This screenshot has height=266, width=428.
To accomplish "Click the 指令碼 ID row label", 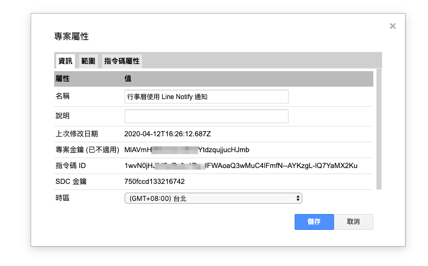I will click(x=71, y=165).
